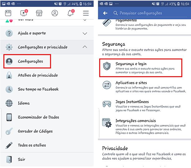Click the Seu tempo no Facebook clock icon
Screen dimensions: 191x168
coord(9,89)
